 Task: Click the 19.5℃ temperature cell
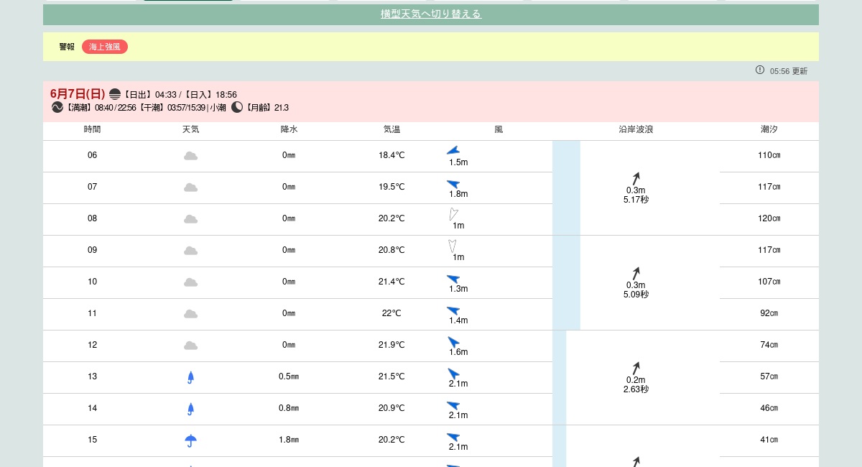tap(391, 188)
